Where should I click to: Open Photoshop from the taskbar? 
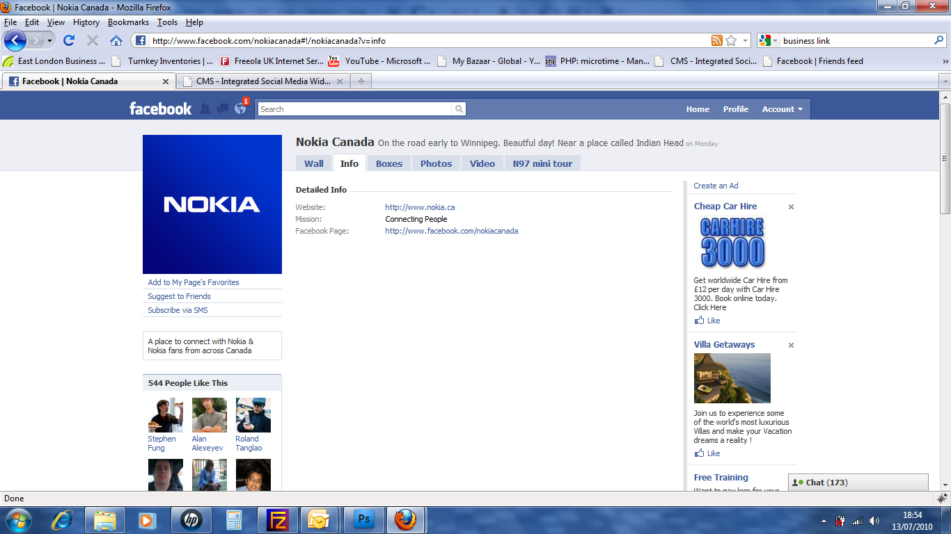click(363, 519)
